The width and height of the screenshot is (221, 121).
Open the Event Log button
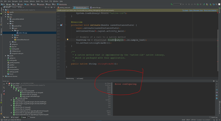[x=213, y=117]
